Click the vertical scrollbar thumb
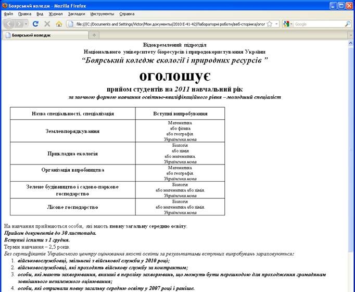 point(350,149)
